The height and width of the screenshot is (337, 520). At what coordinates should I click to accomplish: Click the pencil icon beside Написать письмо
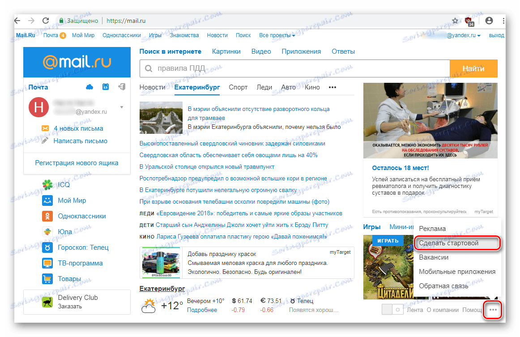[x=45, y=141]
